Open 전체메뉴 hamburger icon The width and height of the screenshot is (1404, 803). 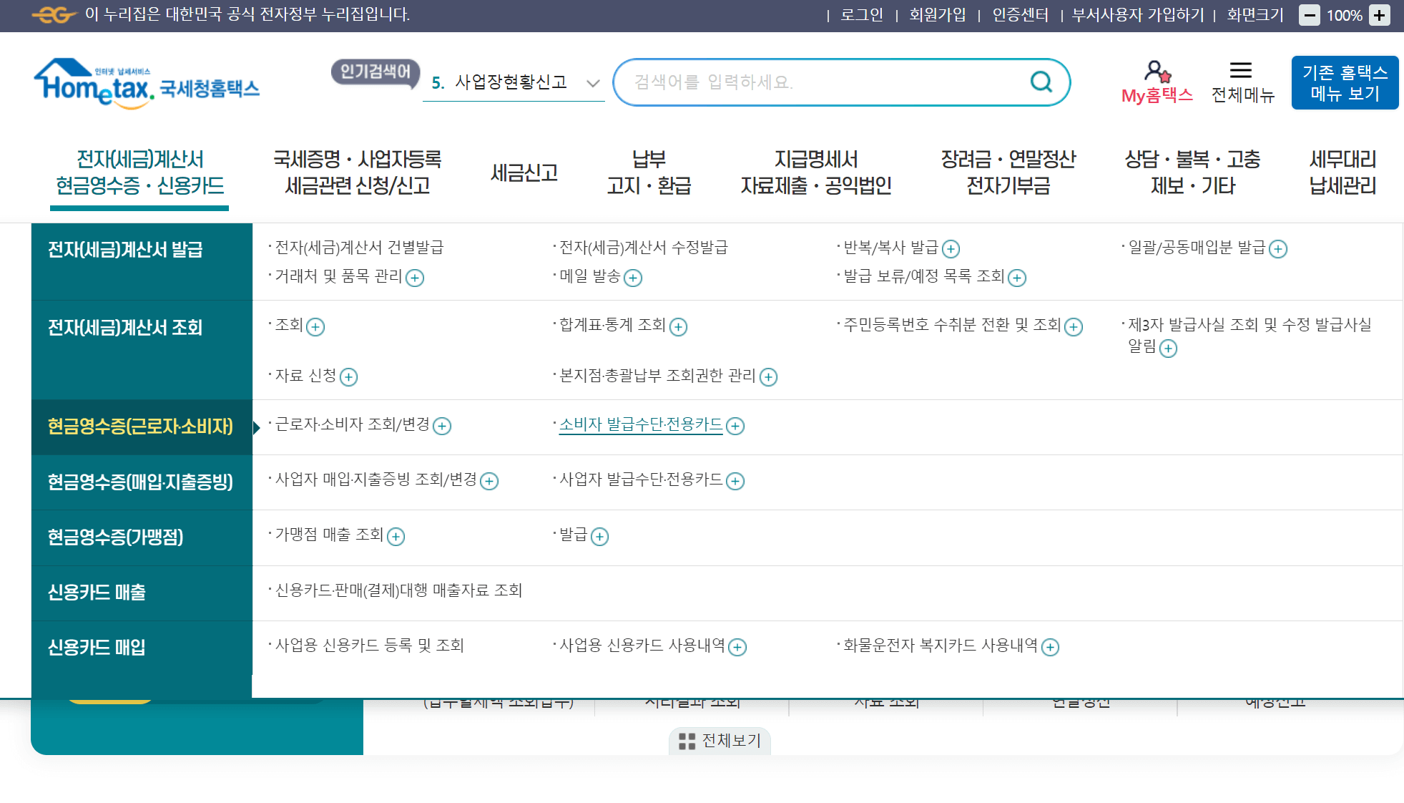coord(1241,70)
